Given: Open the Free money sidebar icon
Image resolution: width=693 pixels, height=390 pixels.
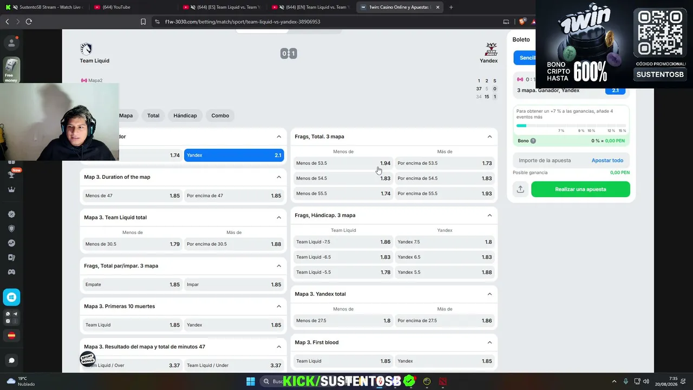Looking at the screenshot, I should [x=11, y=70].
